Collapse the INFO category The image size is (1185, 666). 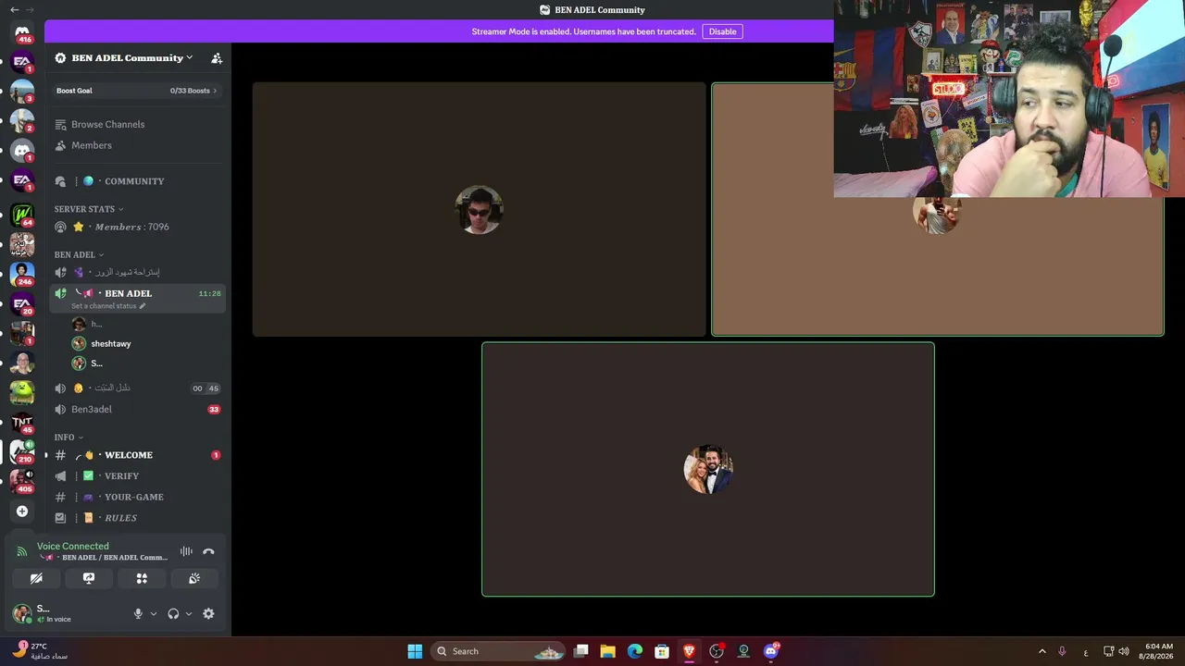tap(69, 437)
